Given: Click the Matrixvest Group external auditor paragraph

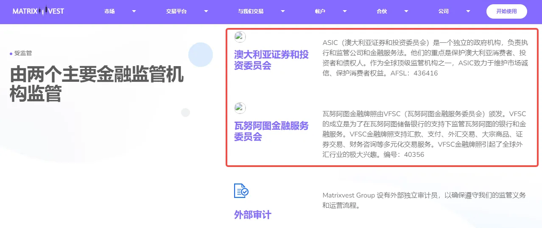Looking at the screenshot, I should pos(424,200).
